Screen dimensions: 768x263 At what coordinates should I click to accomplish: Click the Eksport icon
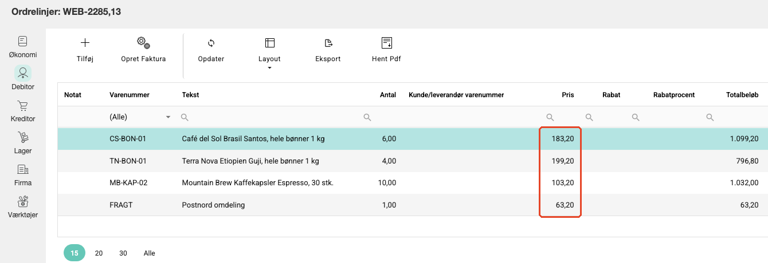(328, 43)
